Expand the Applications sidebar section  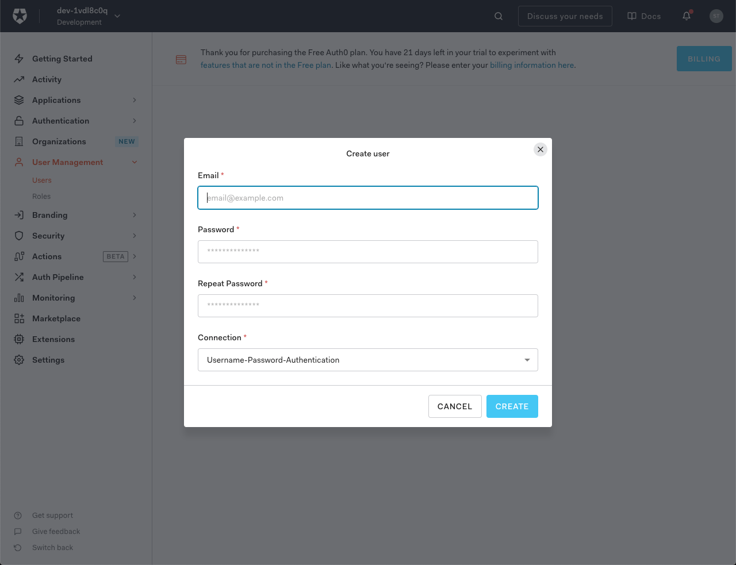click(x=56, y=99)
